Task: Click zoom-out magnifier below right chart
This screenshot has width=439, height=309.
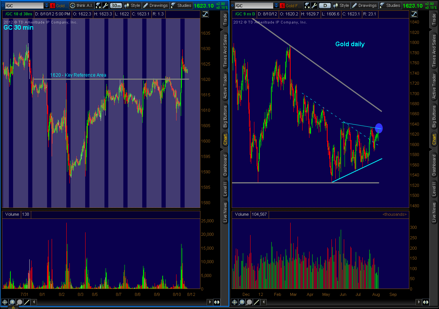Action: click(249, 302)
